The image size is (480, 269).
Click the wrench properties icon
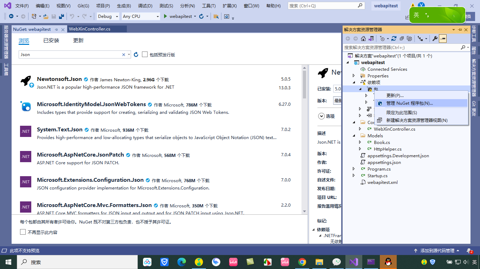tap(435, 39)
